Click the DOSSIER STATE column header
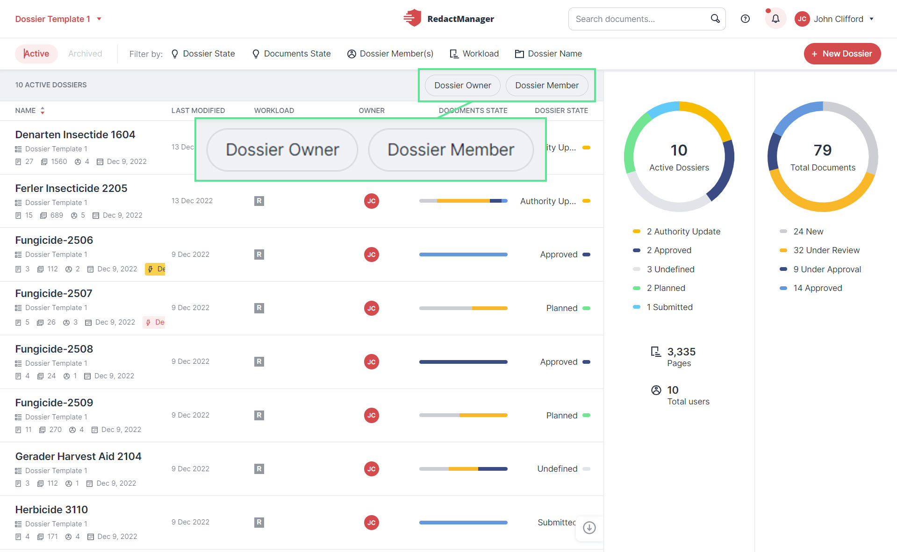The height and width of the screenshot is (552, 897). [x=561, y=111]
